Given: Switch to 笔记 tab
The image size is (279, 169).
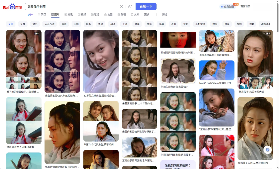Looking at the screenshot, I should pos(95,14).
